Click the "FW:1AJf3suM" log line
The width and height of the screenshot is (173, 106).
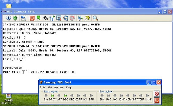tap(13, 68)
